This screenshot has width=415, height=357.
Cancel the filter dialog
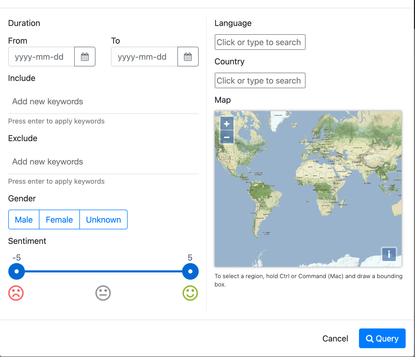tap(335, 338)
